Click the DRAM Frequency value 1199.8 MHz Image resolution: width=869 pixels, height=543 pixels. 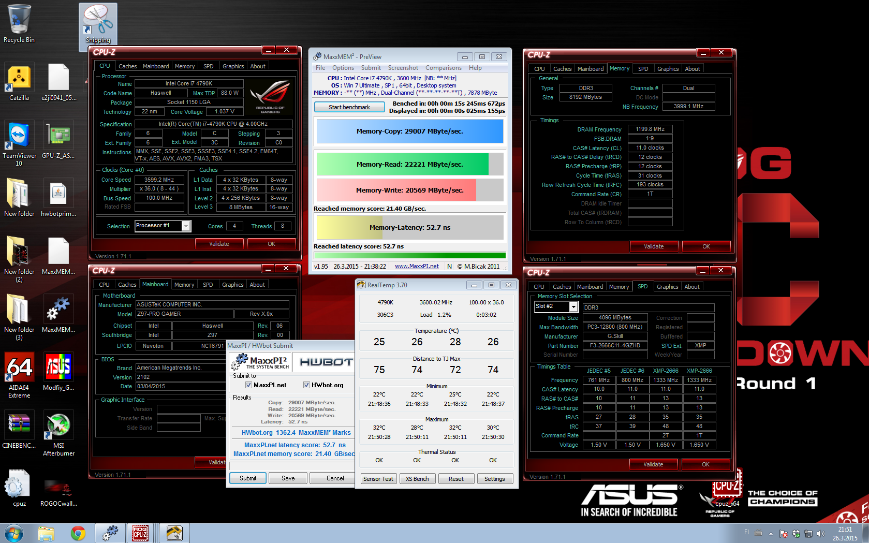(650, 129)
